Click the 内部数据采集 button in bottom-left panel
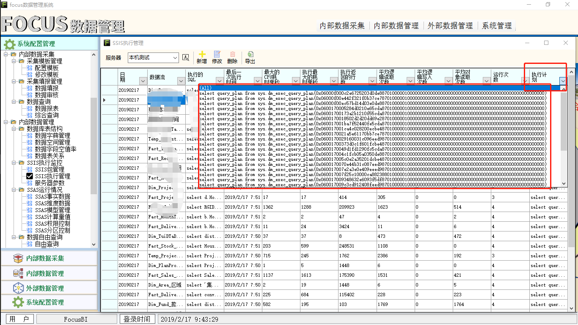This screenshot has height=325, width=578. (x=49, y=258)
